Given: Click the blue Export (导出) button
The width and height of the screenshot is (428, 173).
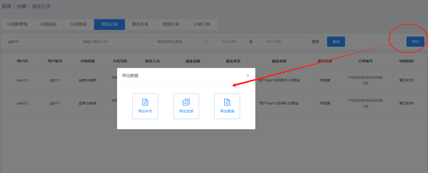Looking at the screenshot, I should click(415, 42).
